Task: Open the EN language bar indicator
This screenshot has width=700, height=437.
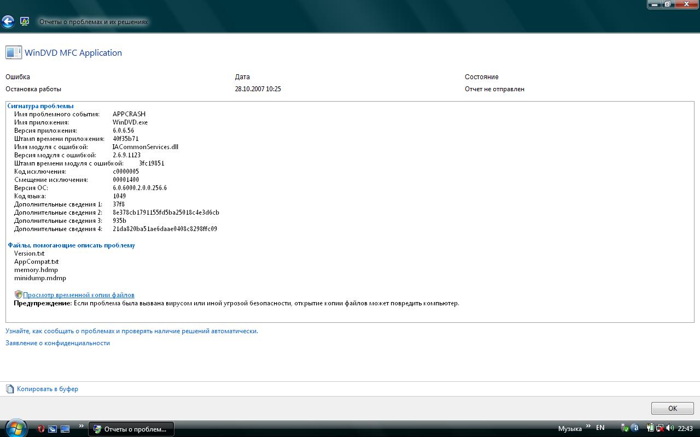Action: 600,428
